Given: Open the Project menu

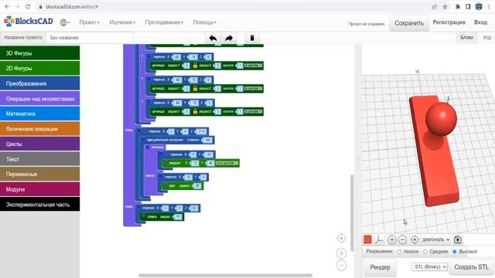Looking at the screenshot, I should [x=90, y=22].
